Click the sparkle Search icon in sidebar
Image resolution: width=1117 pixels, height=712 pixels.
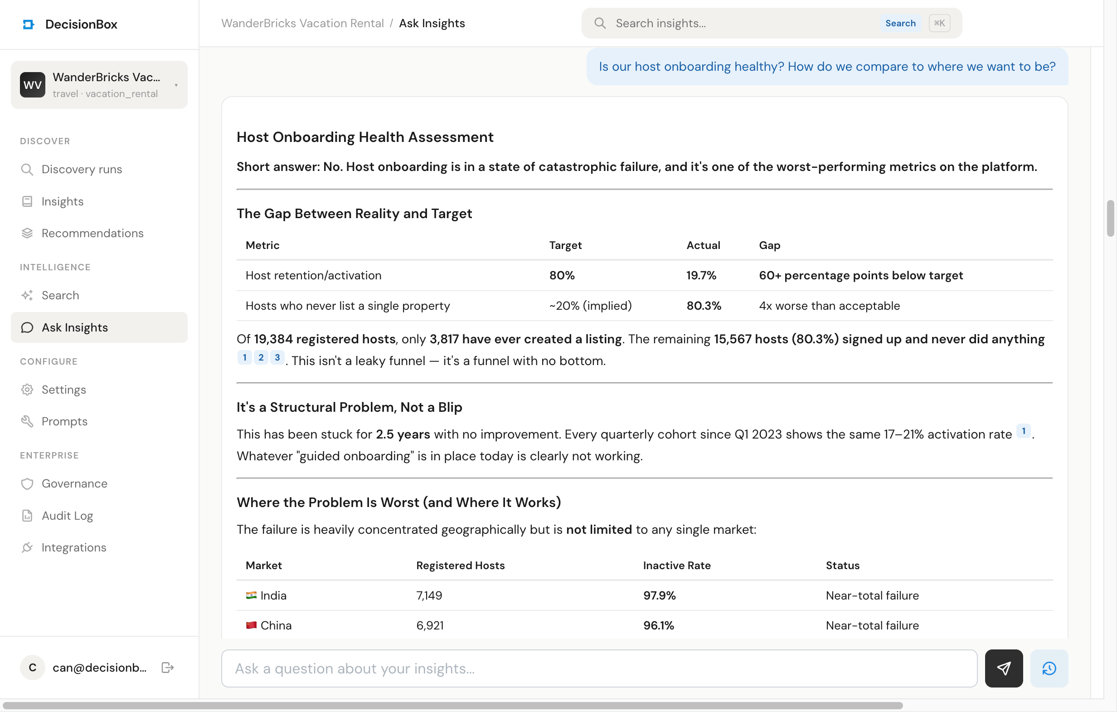coord(27,295)
